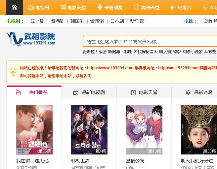Click the 武祖影院 site logo

31,39
